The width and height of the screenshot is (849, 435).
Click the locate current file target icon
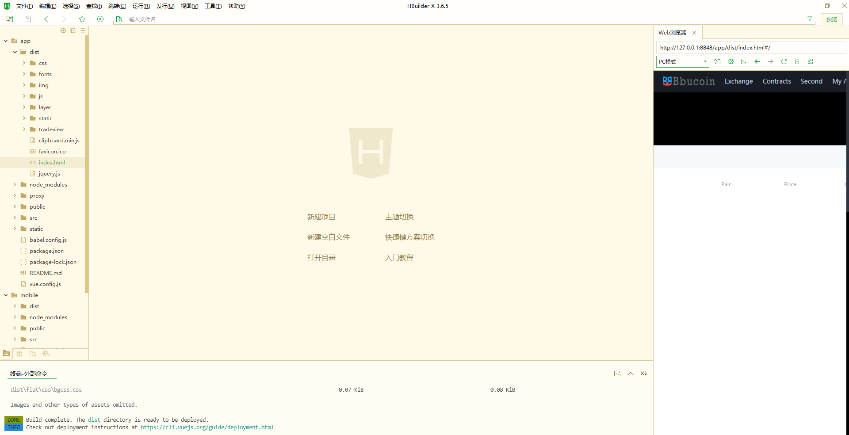pos(63,31)
